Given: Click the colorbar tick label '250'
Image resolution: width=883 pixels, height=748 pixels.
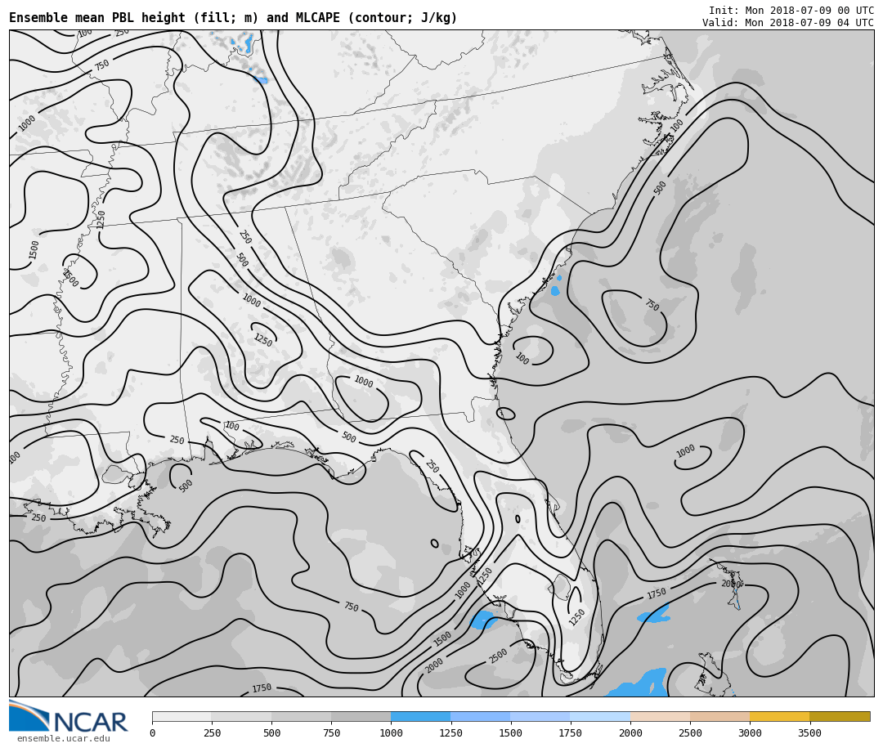Looking at the screenshot, I should pos(212,732).
